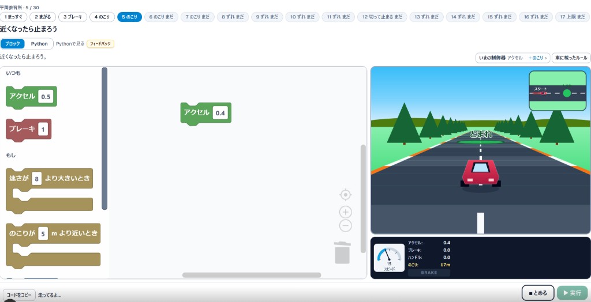Image resolution: width=591 pixels, height=302 pixels.
Task: Switch editor to Python mode
Action: pos(39,44)
